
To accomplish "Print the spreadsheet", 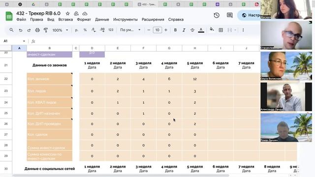I will [x=37, y=30].
